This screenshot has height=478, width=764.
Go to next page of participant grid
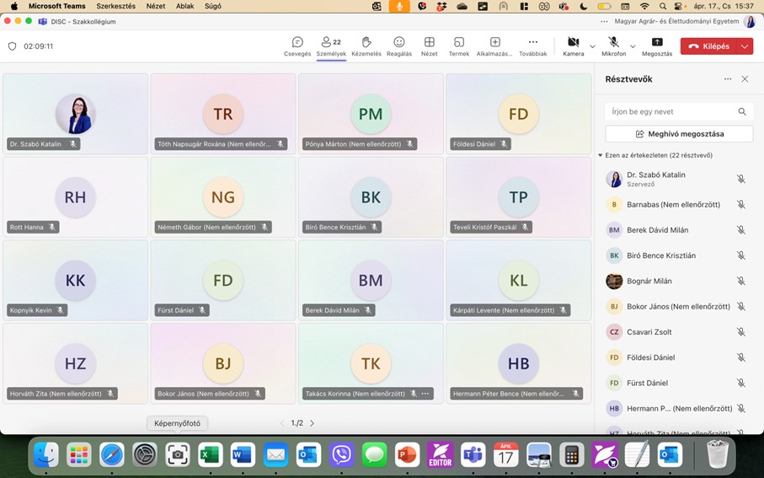click(313, 423)
